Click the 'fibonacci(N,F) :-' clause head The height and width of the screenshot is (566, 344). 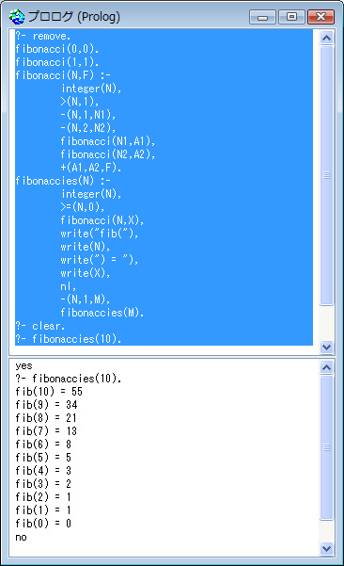click(63, 75)
